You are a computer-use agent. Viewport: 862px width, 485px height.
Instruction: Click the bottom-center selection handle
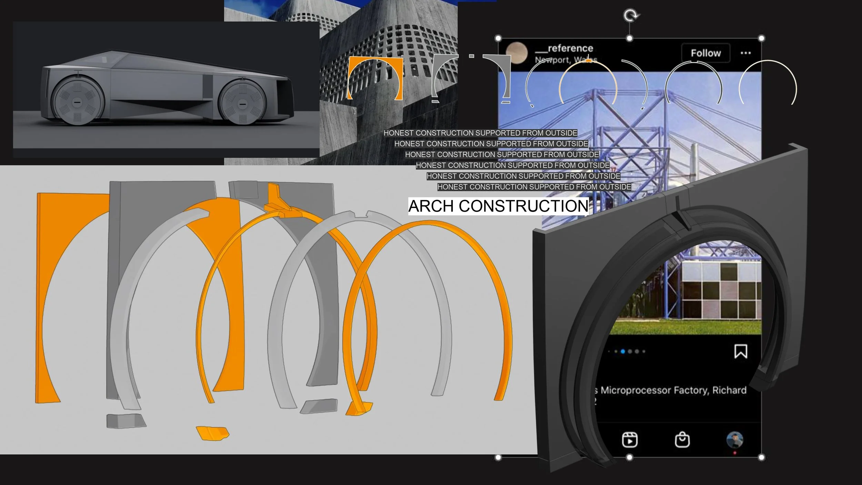click(x=630, y=457)
